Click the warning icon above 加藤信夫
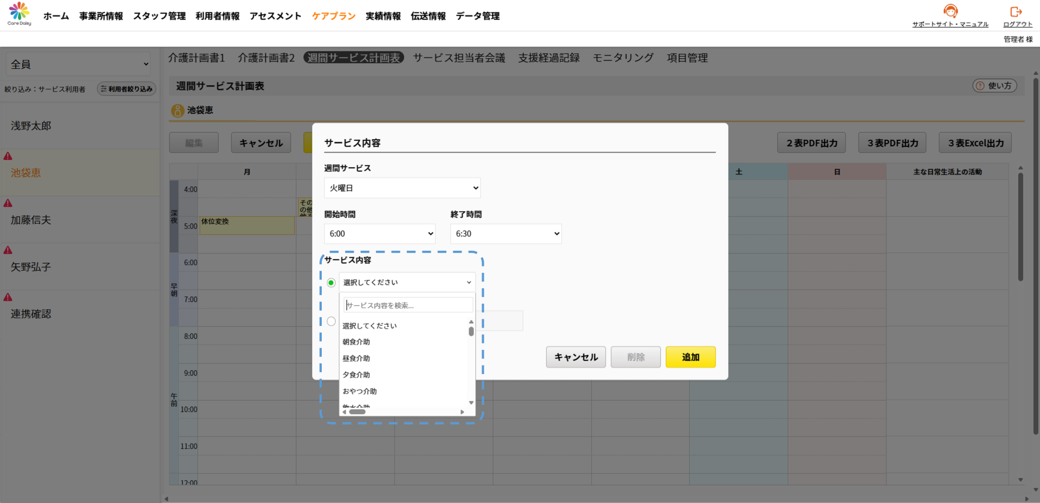 pos(8,204)
